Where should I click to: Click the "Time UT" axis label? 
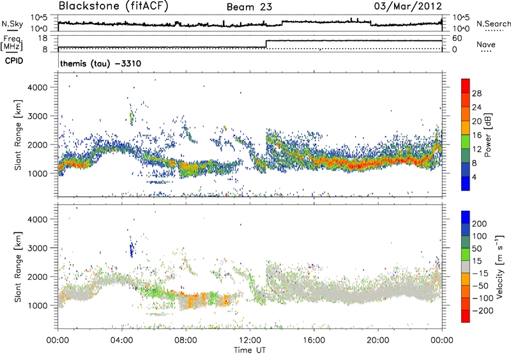click(250, 350)
